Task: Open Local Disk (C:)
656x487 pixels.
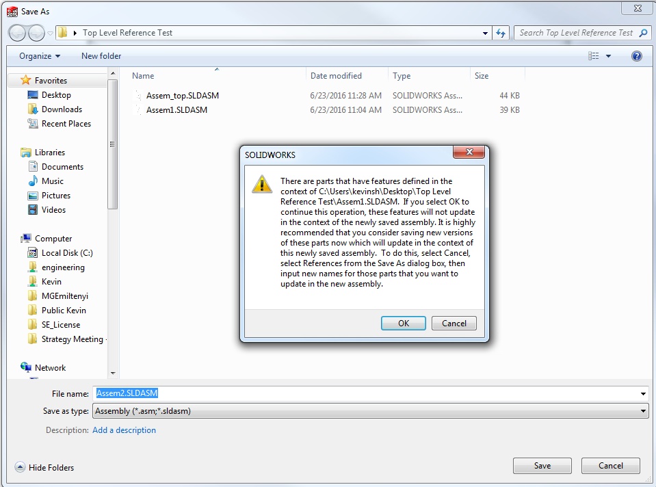Action: (x=67, y=252)
